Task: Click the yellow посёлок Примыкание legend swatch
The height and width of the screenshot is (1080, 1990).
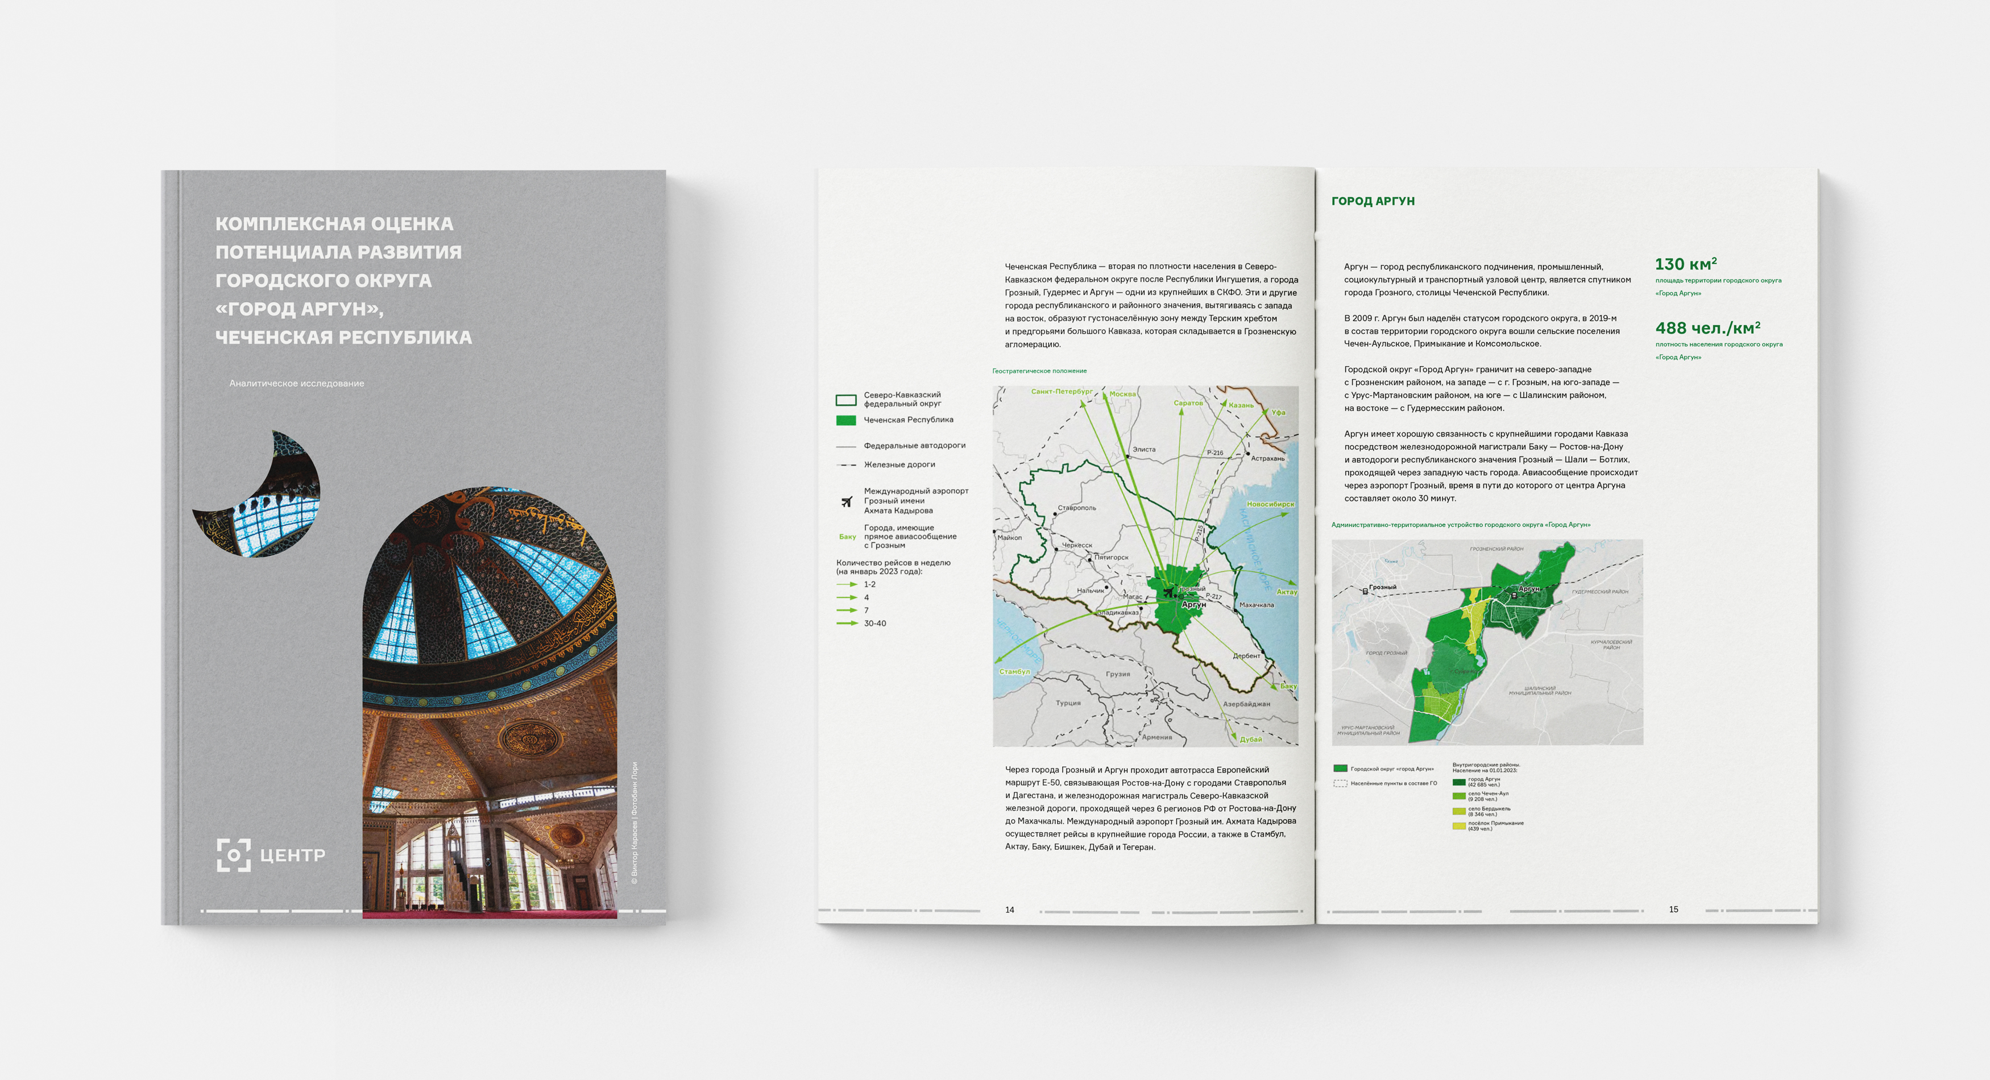Action: point(1458,826)
